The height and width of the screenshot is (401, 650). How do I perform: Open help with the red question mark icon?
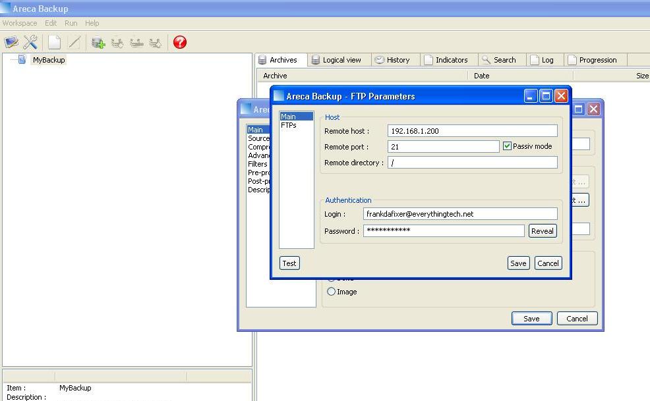(180, 43)
